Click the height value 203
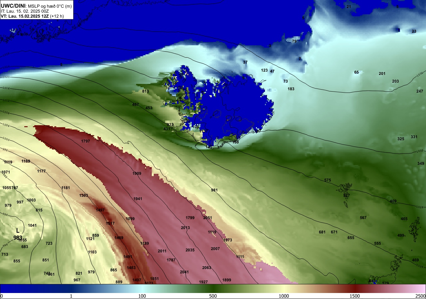The image size is (426, 299). pyautogui.click(x=395, y=81)
